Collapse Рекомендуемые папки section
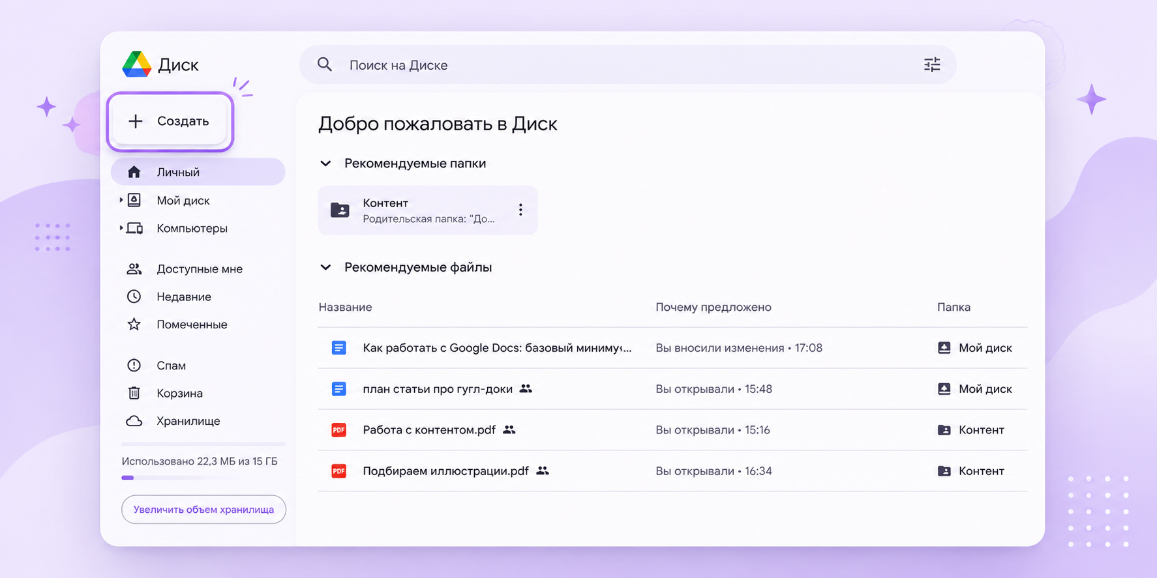The height and width of the screenshot is (578, 1157). [x=325, y=164]
